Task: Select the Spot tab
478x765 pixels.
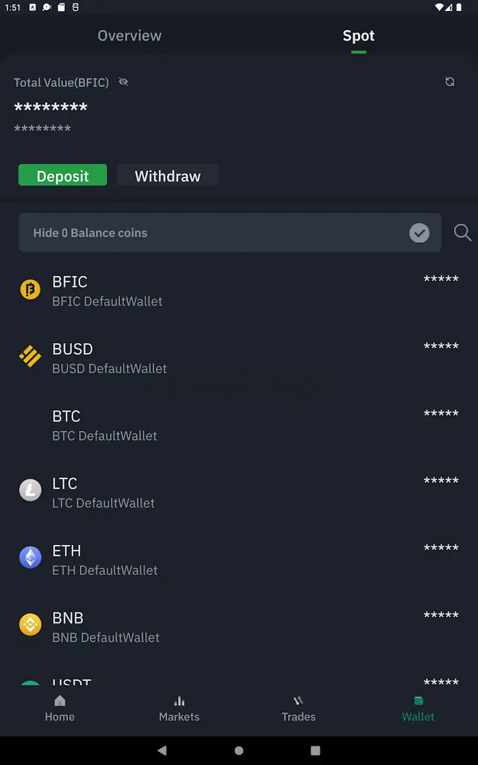Action: click(x=358, y=36)
